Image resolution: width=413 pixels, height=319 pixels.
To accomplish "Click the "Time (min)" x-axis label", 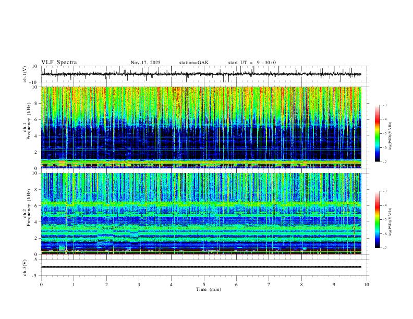I will 209,289.
